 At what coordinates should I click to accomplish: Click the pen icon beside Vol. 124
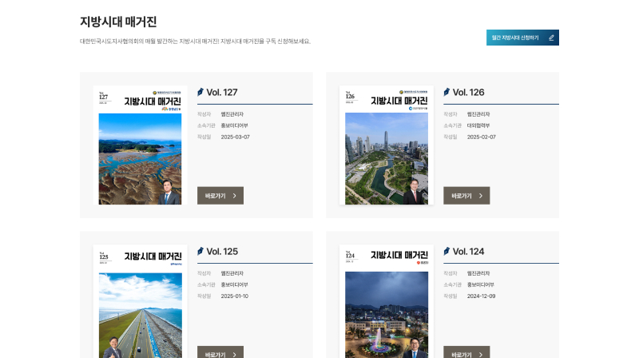[447, 251]
